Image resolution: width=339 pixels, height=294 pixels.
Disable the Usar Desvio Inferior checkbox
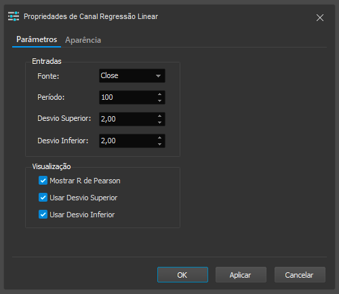43,215
